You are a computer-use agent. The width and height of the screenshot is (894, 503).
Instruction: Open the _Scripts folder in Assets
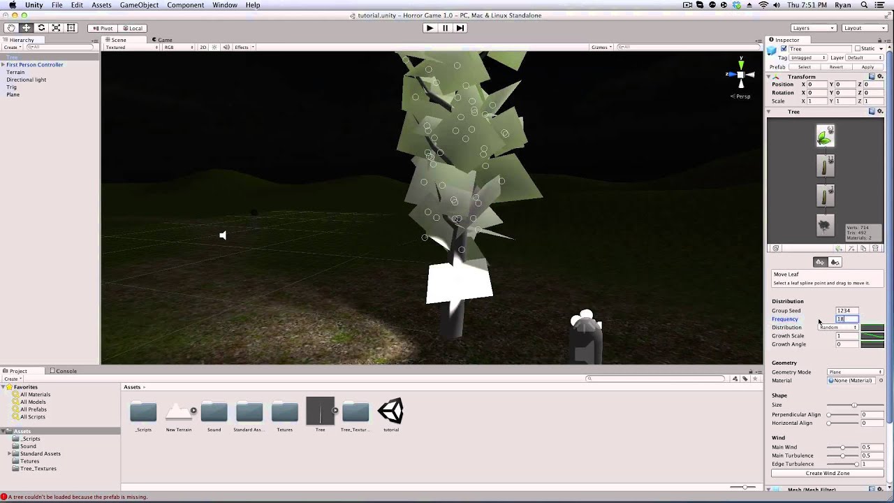pyautogui.click(x=143, y=412)
